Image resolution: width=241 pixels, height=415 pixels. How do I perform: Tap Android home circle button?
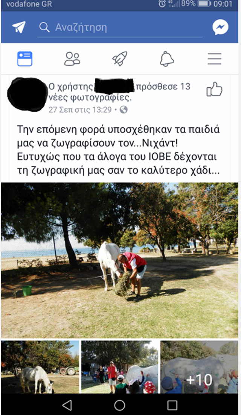tap(120, 405)
